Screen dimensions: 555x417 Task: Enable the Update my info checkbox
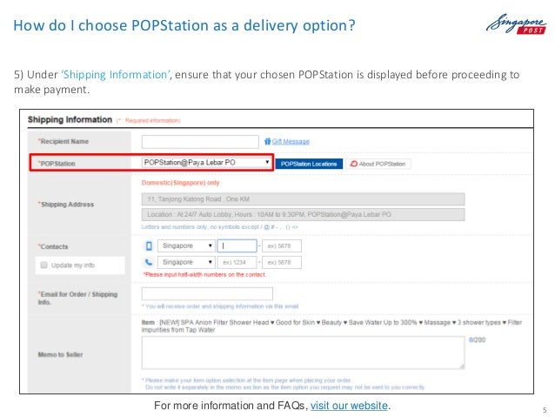point(43,265)
